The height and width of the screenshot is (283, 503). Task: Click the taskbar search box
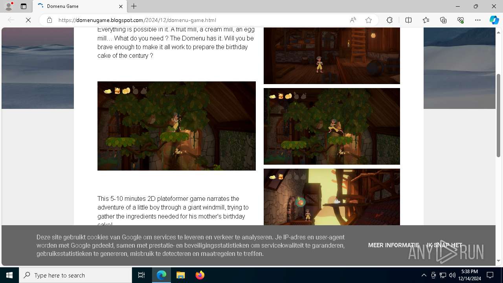pyautogui.click(x=75, y=275)
